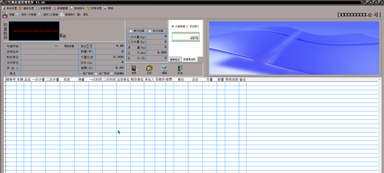Select the 手动录入 radio button

point(187,27)
